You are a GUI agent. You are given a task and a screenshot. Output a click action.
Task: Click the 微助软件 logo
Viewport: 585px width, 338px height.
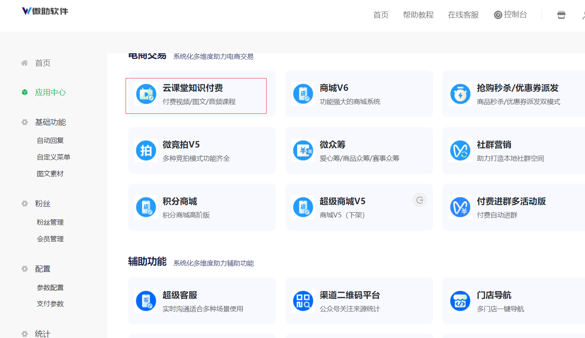(45, 11)
